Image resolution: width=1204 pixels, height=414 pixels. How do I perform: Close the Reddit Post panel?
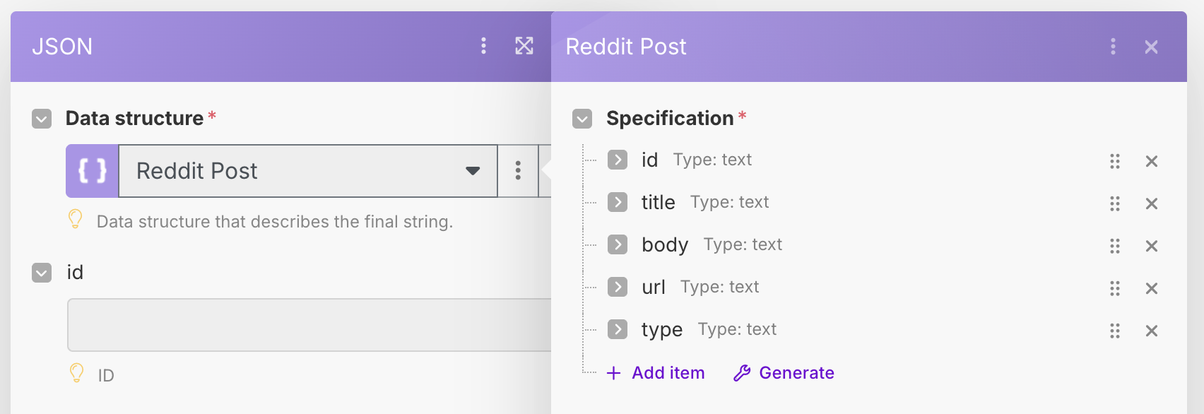tap(1151, 47)
